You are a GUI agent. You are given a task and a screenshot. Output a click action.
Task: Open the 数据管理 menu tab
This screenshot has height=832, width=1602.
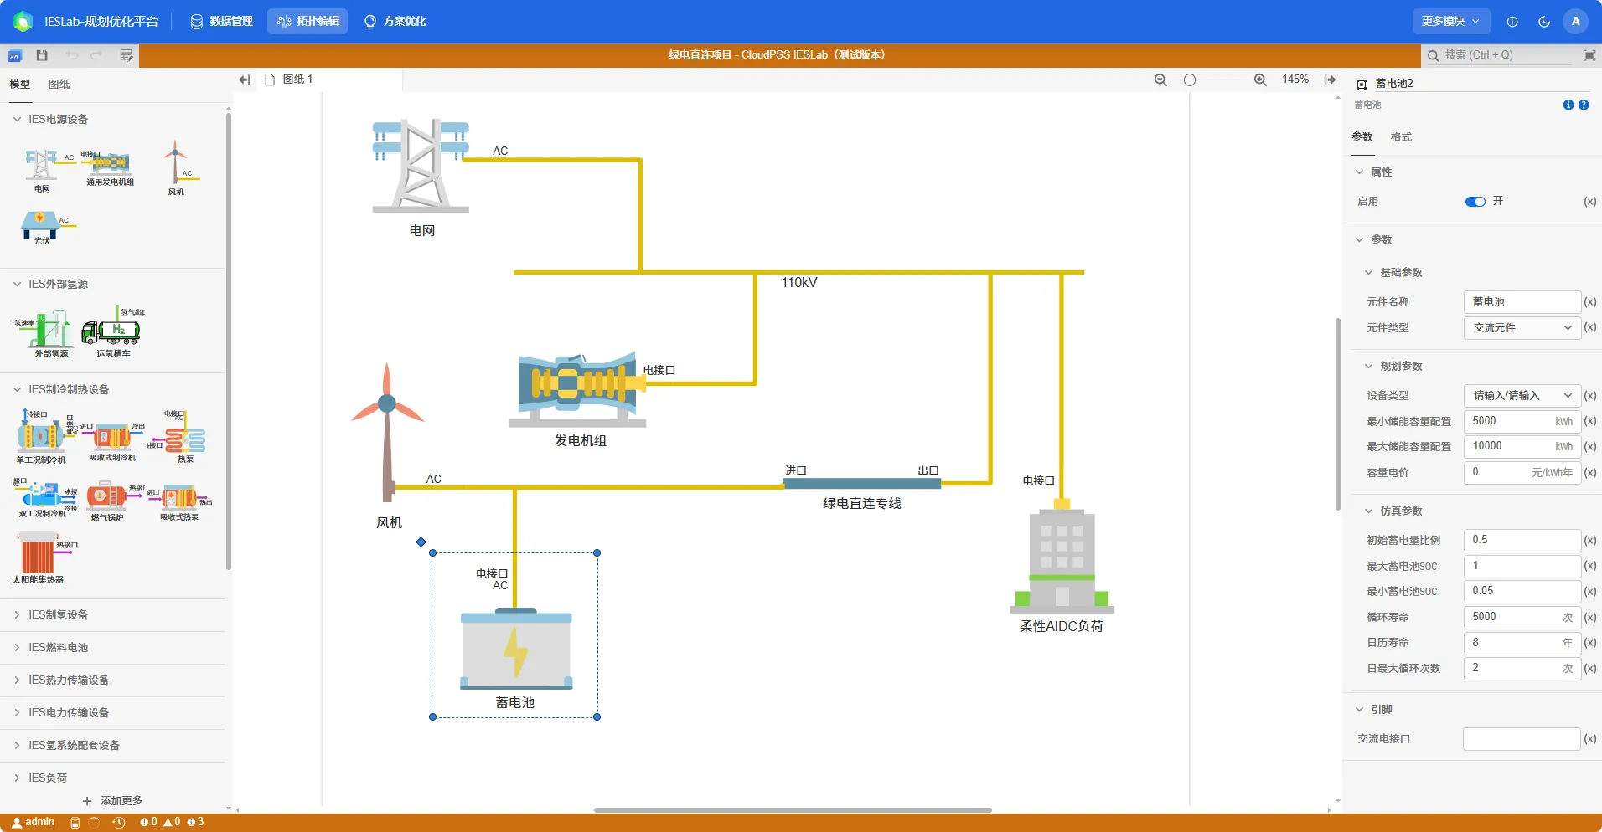coord(221,21)
